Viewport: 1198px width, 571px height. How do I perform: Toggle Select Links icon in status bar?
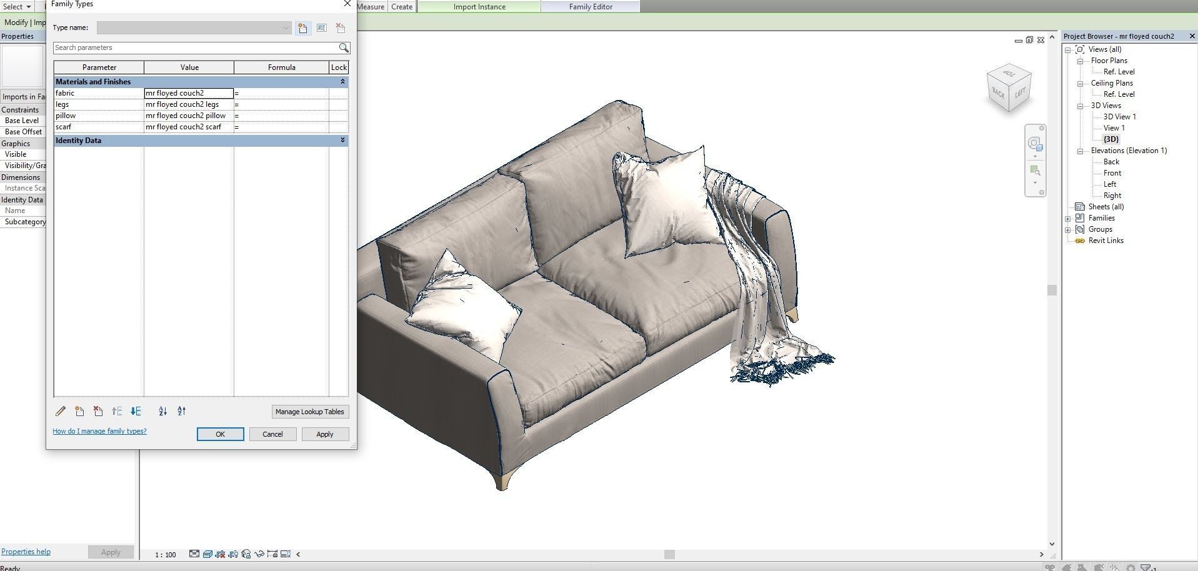pyautogui.click(x=1050, y=567)
